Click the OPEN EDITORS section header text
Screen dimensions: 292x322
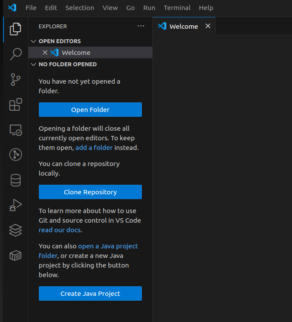[x=60, y=41]
